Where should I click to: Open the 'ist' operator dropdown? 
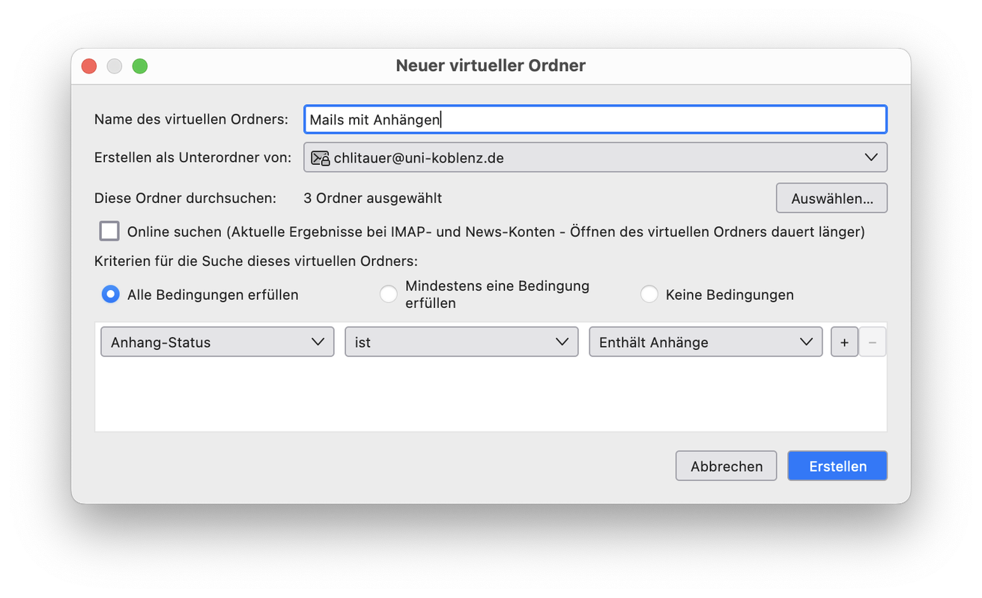461,342
